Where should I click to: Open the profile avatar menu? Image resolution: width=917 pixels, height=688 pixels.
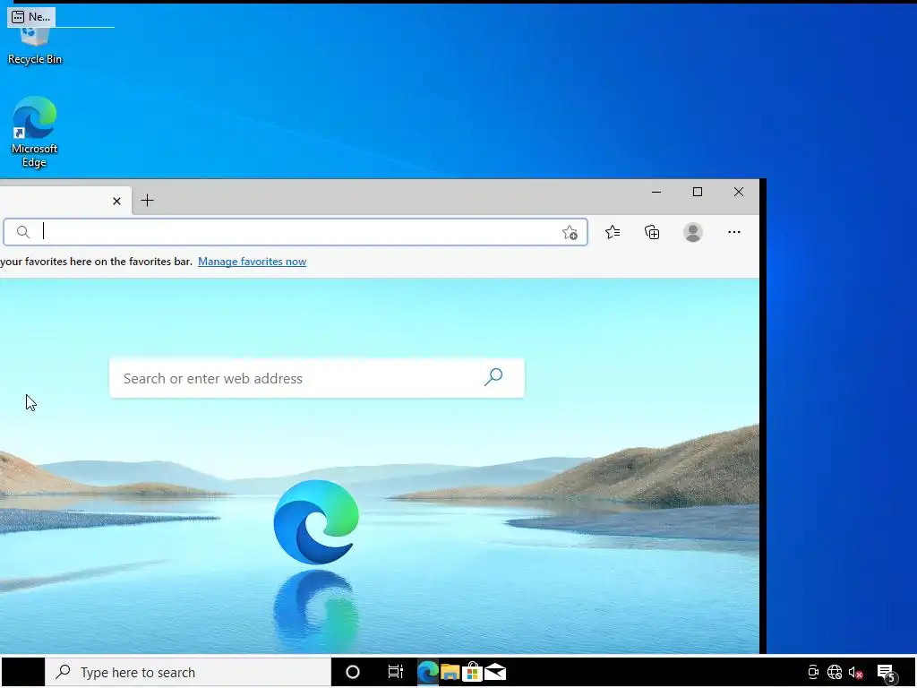[693, 232]
